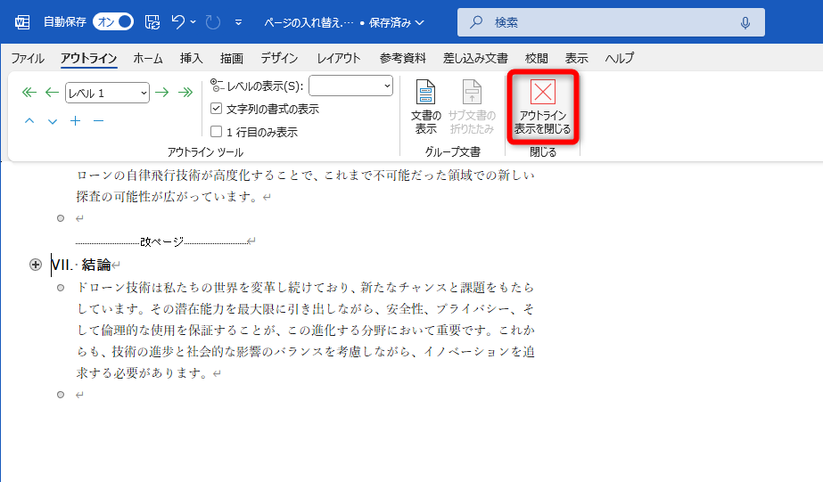Screen dimensions: 823x482
Task: Select the アウトライン tab
Action: [88, 58]
